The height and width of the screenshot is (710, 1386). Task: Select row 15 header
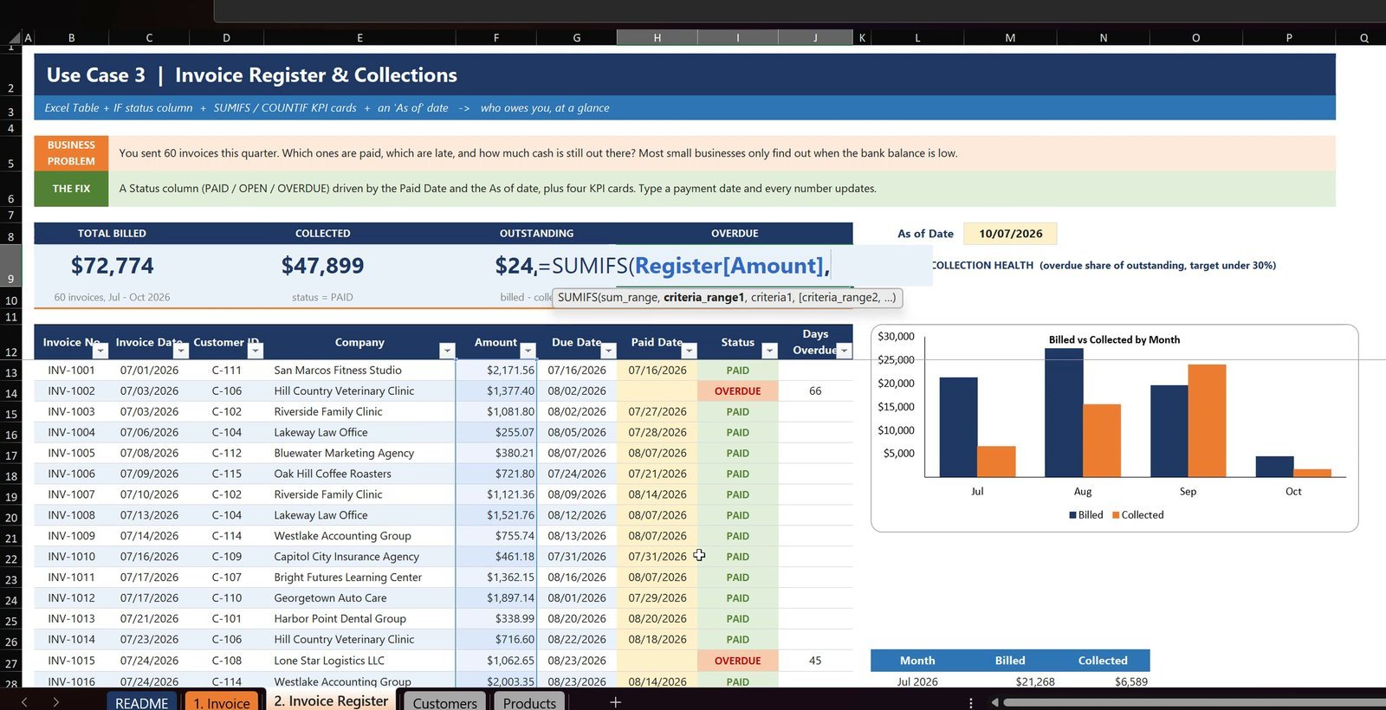click(x=11, y=414)
